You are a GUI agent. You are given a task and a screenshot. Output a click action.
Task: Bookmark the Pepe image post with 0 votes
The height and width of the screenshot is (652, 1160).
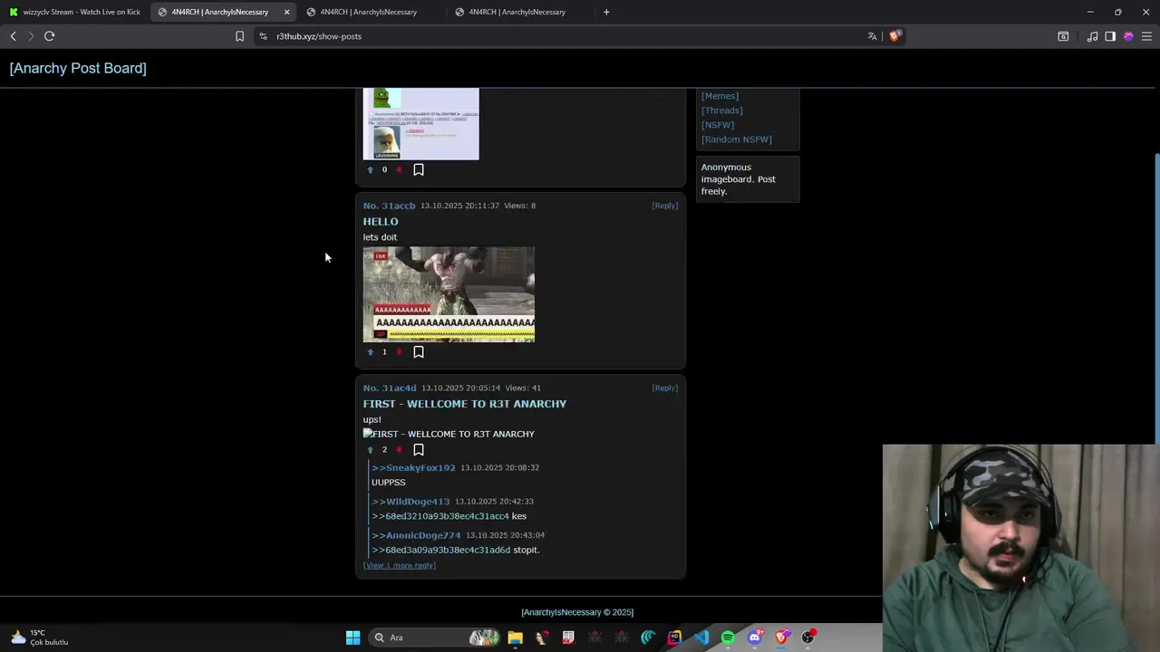click(x=419, y=169)
